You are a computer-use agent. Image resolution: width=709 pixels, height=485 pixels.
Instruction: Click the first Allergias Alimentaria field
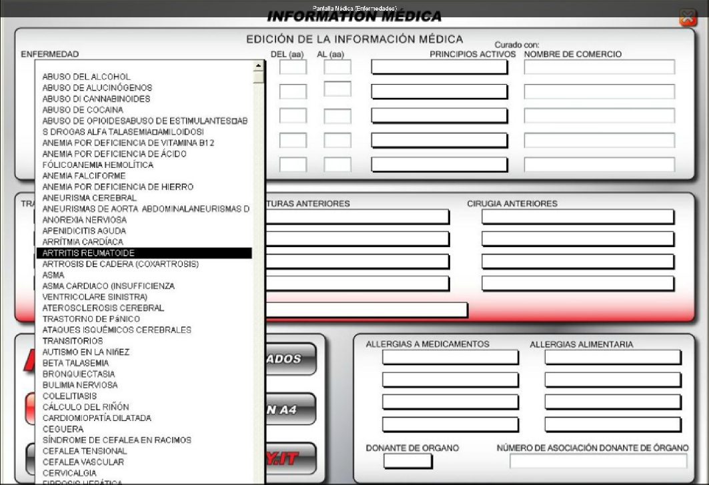tap(613, 358)
